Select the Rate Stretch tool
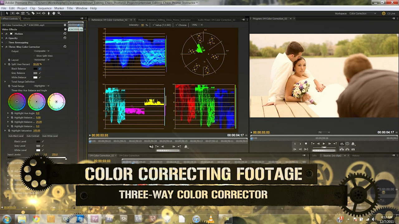The image size is (399, 224). click(28, 13)
